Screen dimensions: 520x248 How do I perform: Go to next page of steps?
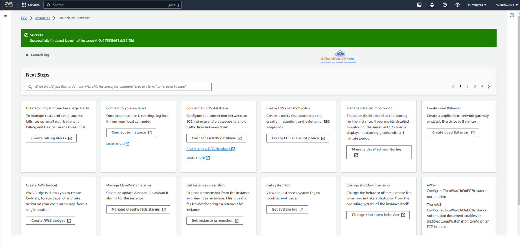[489, 87]
